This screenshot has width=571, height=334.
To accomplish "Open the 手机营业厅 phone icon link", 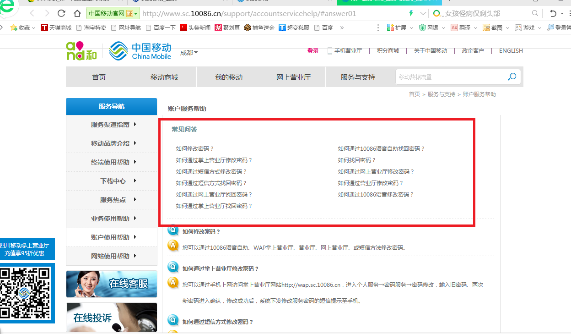I will (345, 51).
